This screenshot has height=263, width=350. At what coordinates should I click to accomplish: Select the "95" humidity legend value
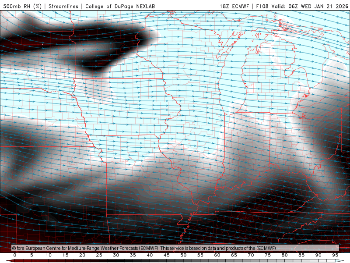tap(335, 255)
